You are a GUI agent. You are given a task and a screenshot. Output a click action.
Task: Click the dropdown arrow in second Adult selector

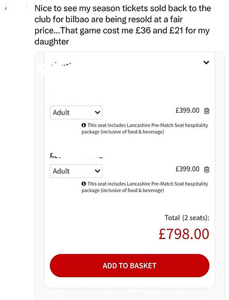[97, 171]
